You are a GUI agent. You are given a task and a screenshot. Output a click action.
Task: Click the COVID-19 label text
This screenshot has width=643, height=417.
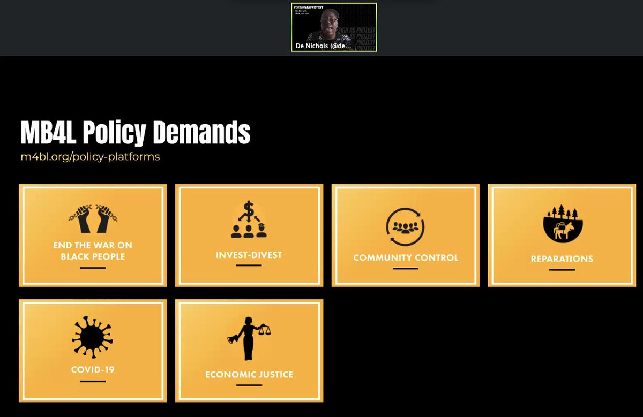93,369
